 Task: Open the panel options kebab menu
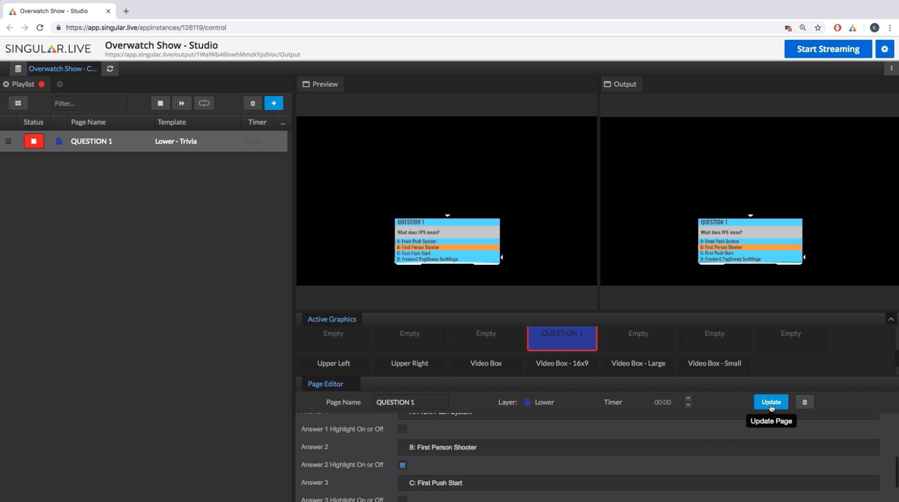891,68
